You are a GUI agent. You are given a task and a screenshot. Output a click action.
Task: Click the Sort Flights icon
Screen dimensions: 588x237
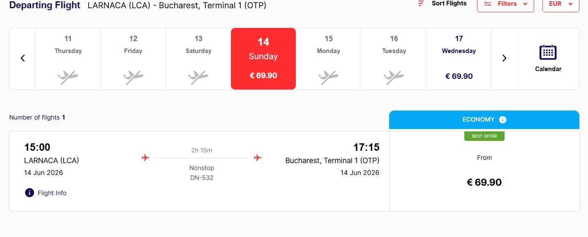coord(421,4)
